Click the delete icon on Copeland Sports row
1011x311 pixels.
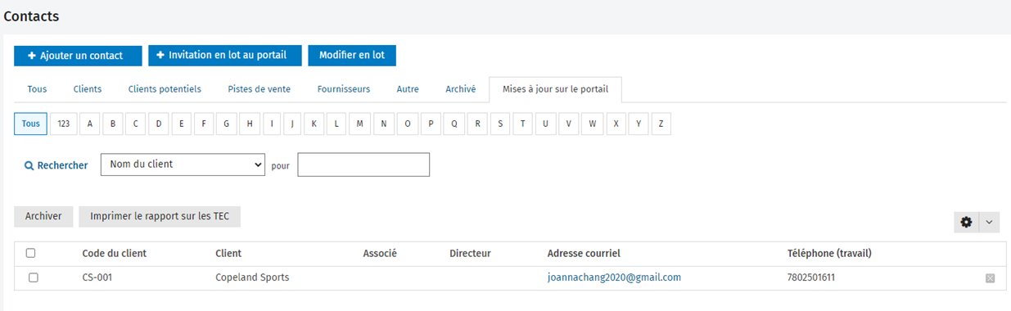click(x=990, y=278)
